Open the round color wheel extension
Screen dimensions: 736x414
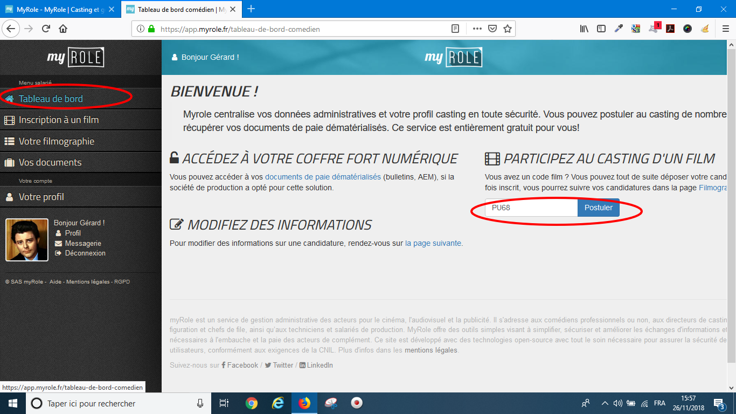click(x=688, y=29)
